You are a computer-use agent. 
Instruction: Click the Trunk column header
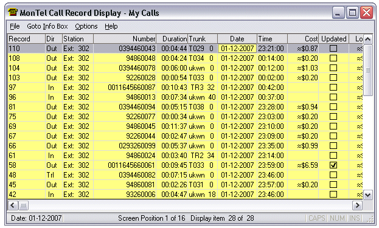click(x=203, y=39)
